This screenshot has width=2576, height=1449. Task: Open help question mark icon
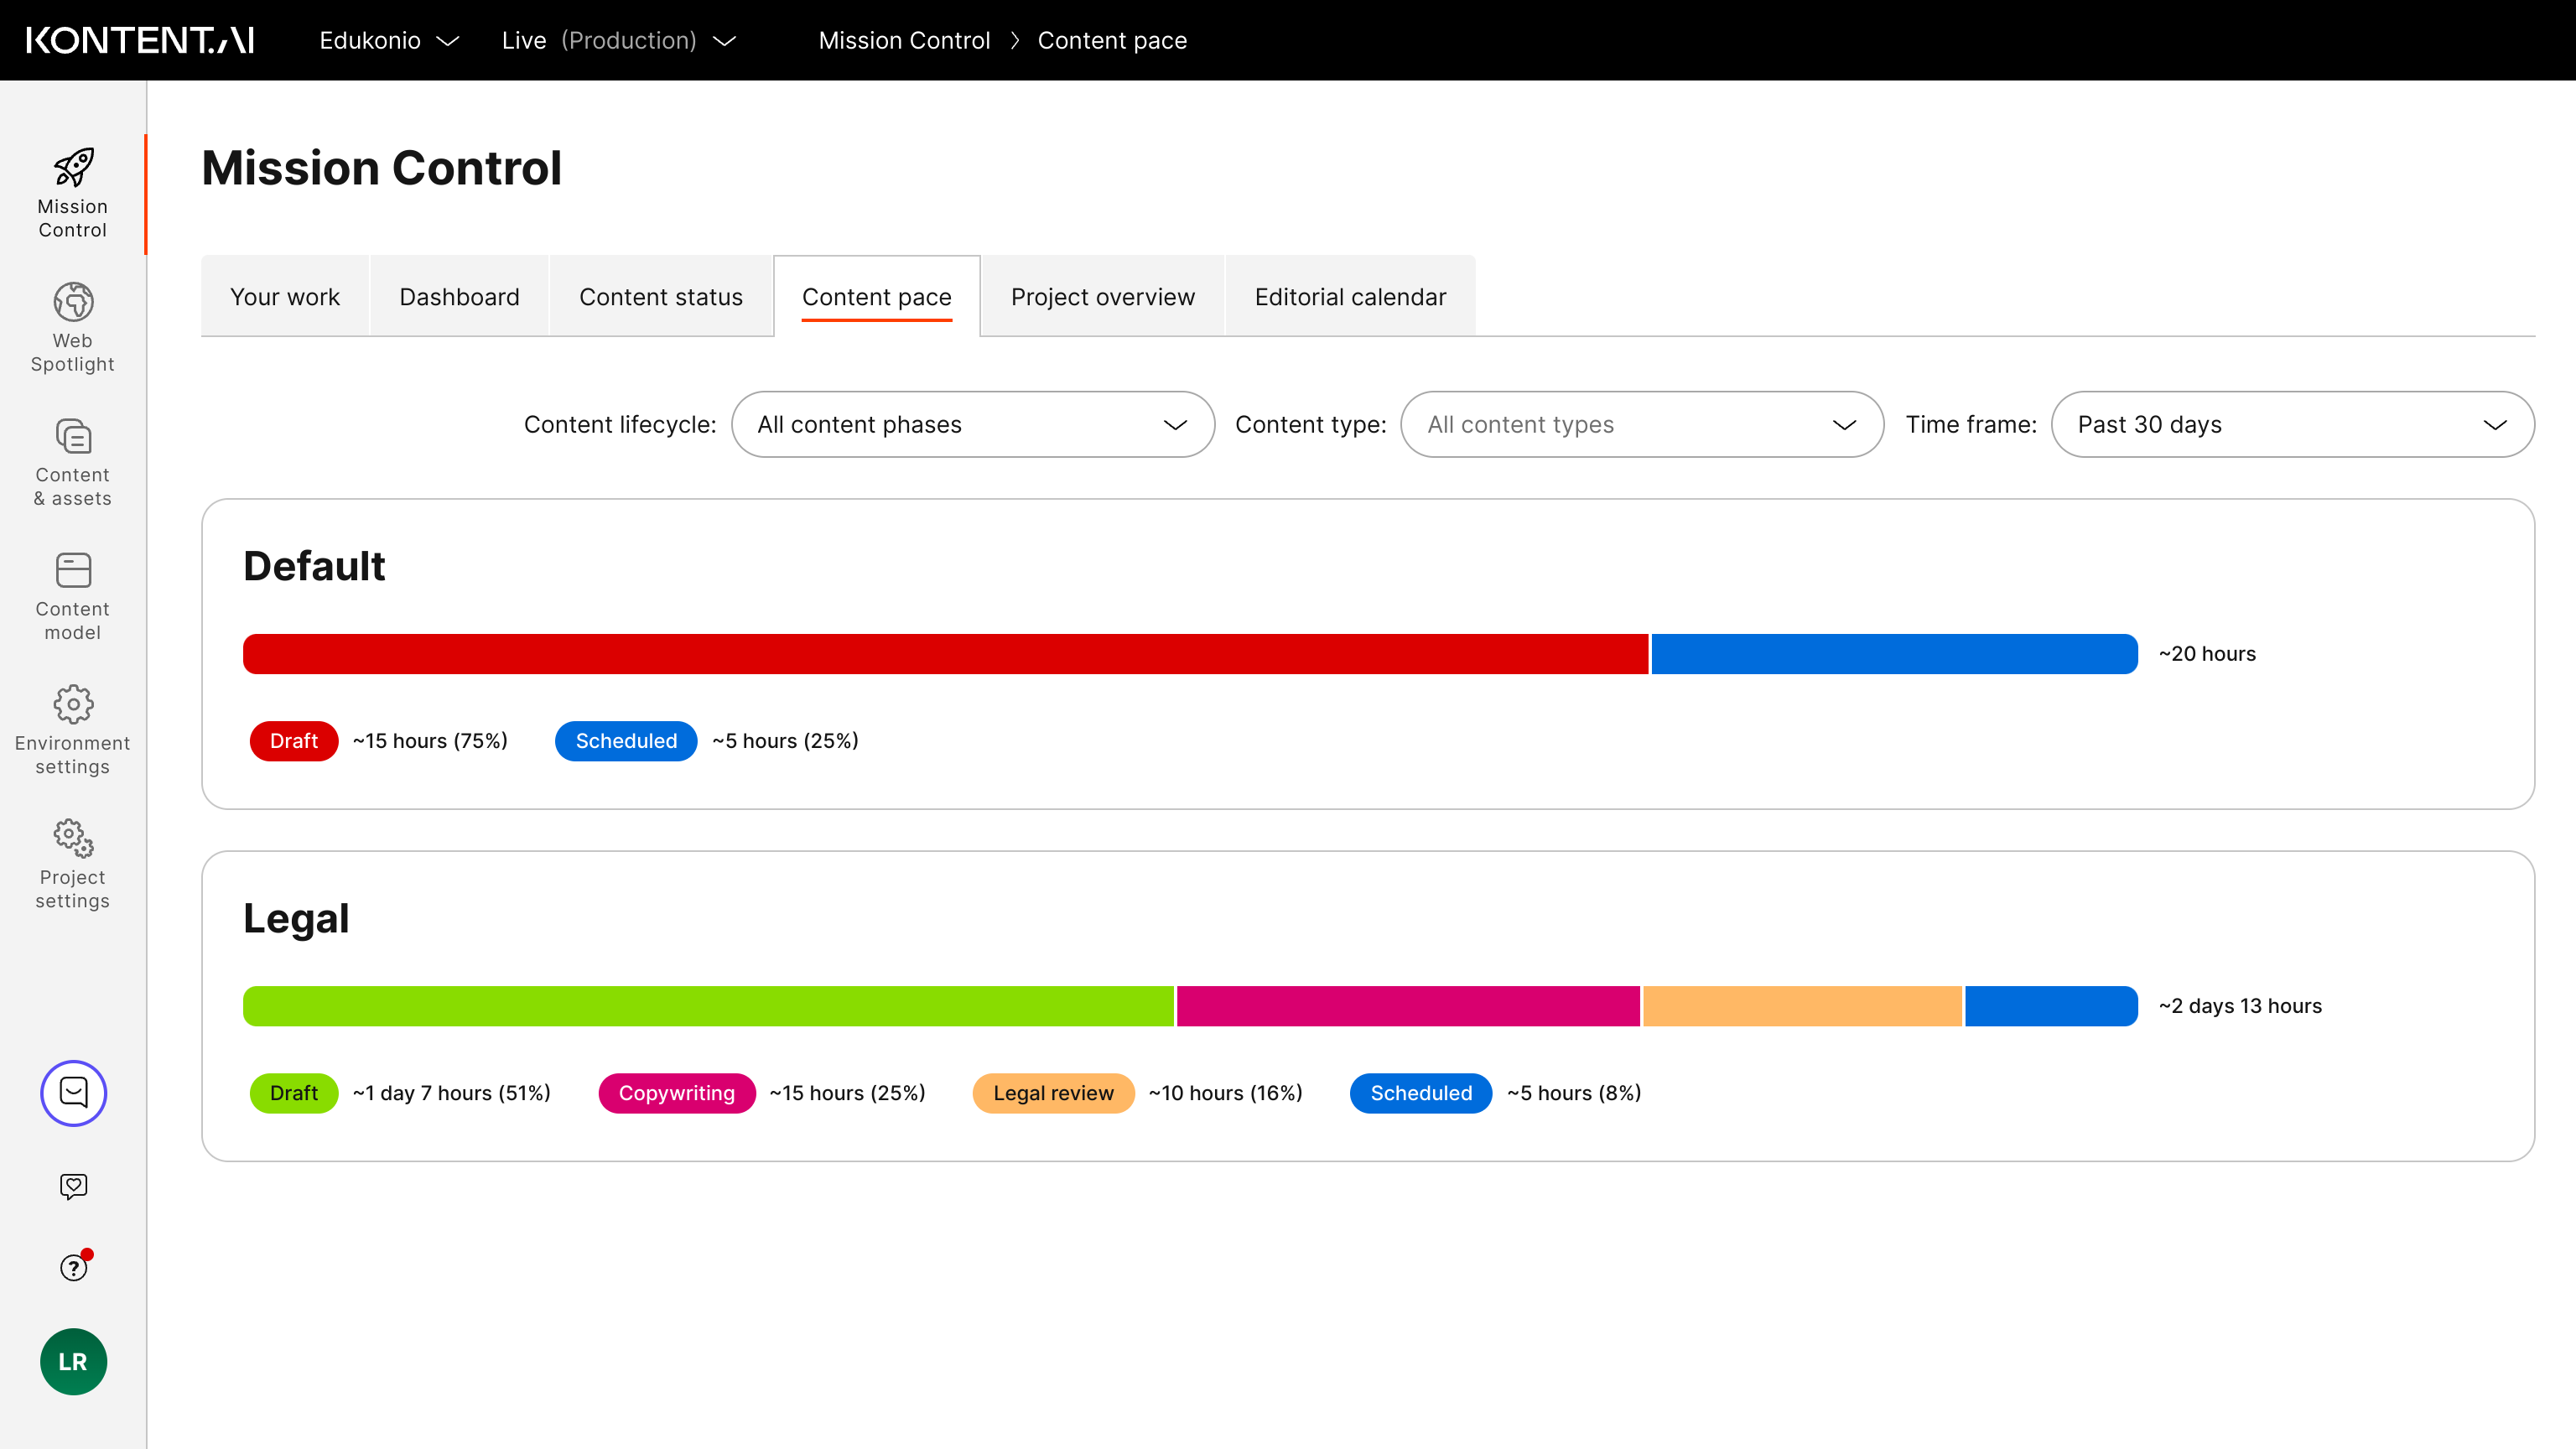coord(73,1268)
